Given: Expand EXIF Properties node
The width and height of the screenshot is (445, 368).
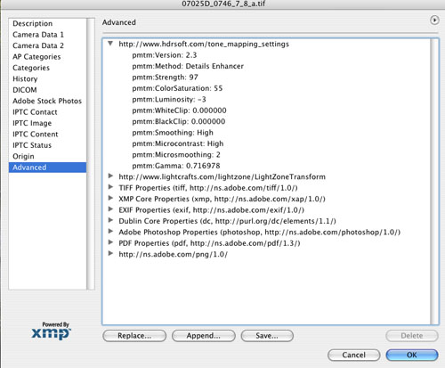Looking at the screenshot, I should (x=110, y=209).
